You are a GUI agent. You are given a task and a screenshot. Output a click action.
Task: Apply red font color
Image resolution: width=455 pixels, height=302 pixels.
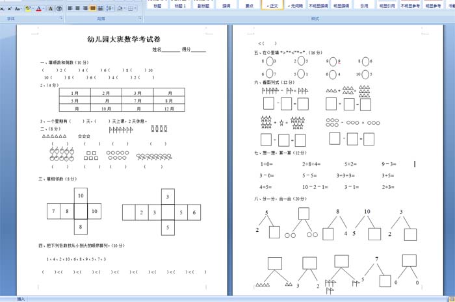tap(38, 8)
